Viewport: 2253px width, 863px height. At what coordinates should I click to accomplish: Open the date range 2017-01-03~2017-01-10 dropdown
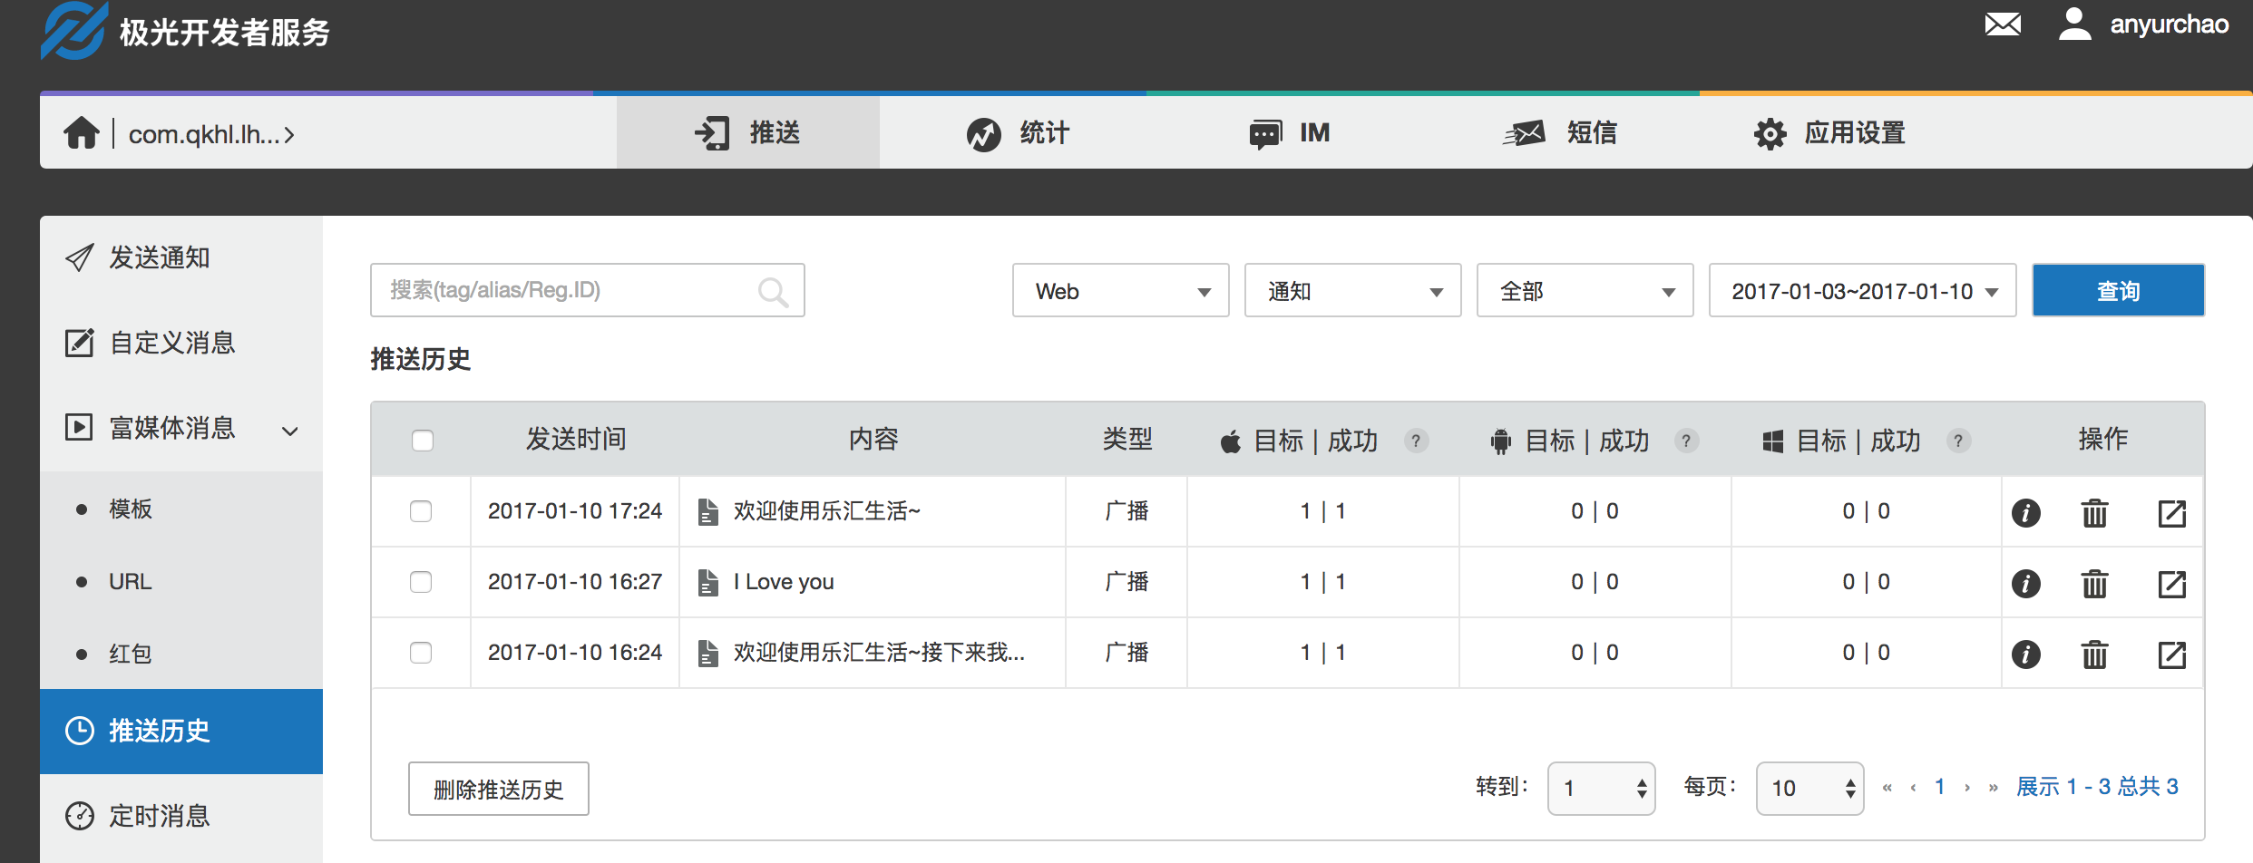point(1862,291)
